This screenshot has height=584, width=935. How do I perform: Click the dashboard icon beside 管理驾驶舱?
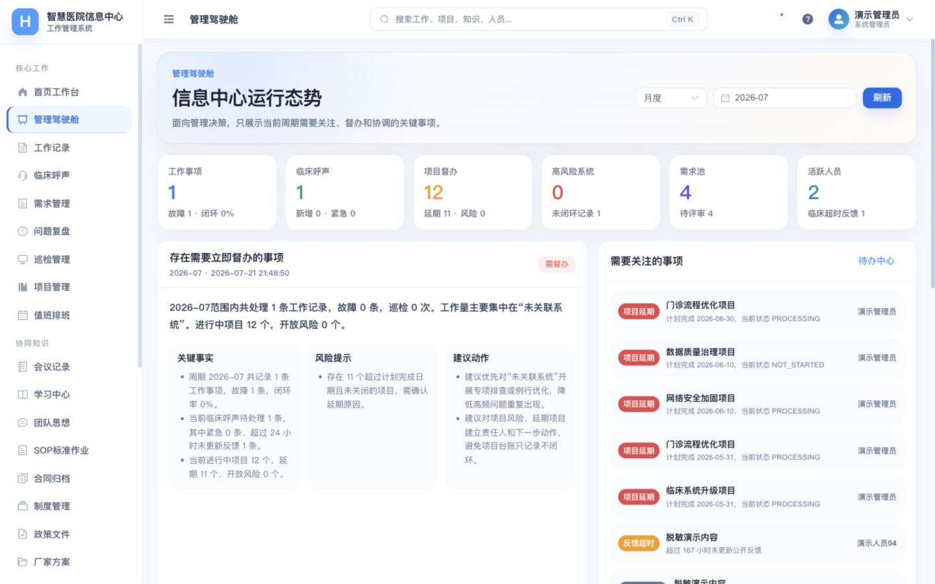pyautogui.click(x=23, y=119)
